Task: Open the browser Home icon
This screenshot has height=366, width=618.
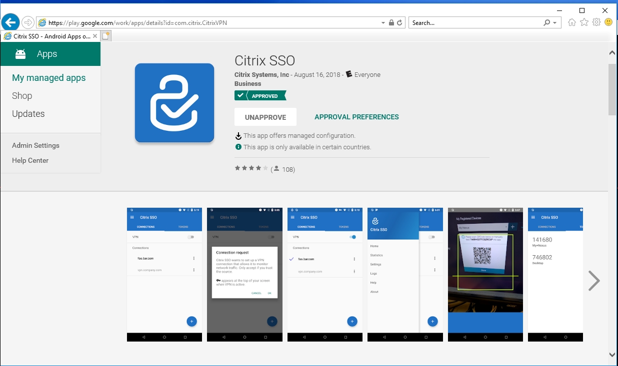Action: coord(572,22)
